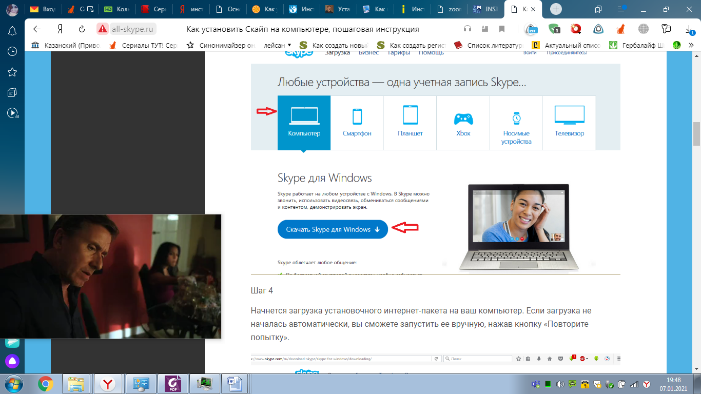This screenshot has height=394, width=701.
Task: Click the Yandex 'Я' home button
Action: 60,29
